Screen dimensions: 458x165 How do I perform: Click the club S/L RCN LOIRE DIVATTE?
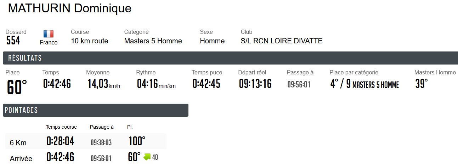[x=281, y=41]
